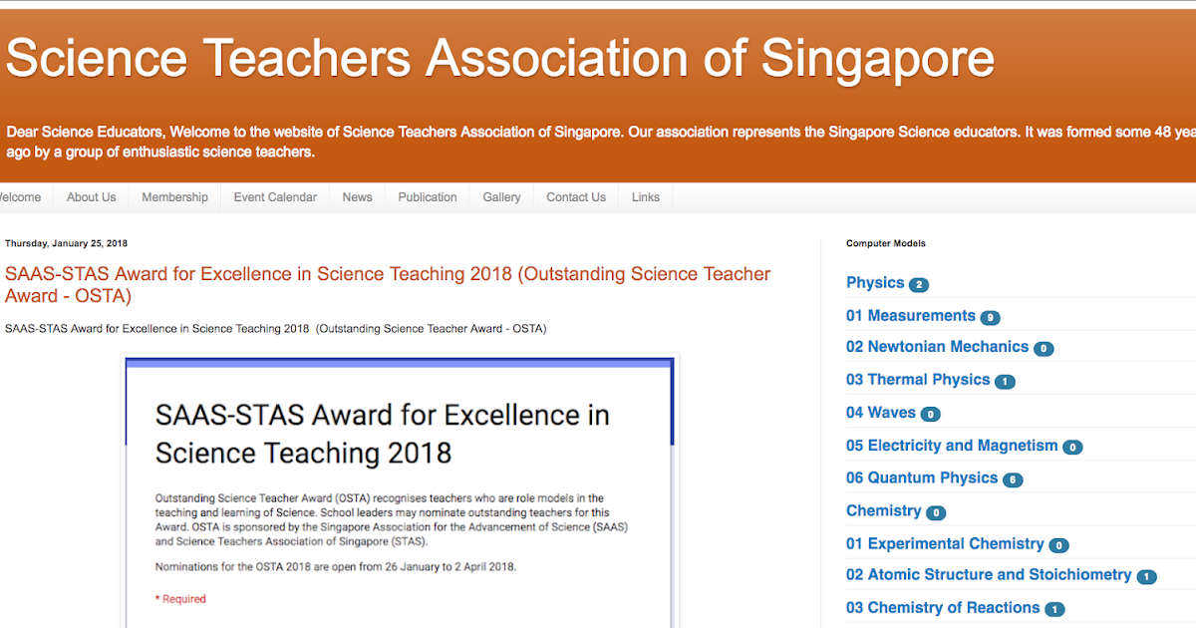Open the Contact Us page
The width and height of the screenshot is (1196, 628).
pos(576,196)
